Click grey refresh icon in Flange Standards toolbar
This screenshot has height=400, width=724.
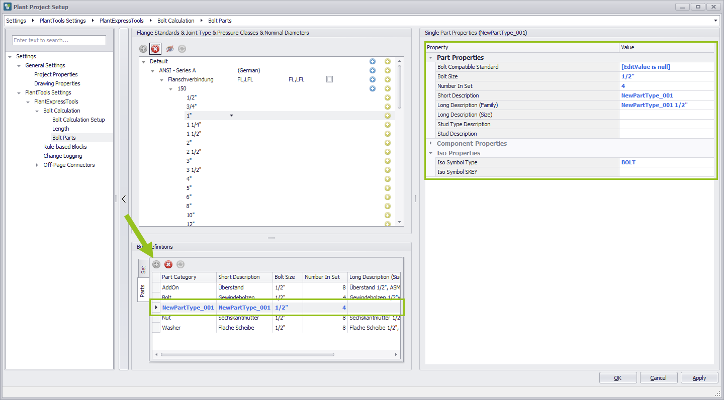click(x=182, y=49)
